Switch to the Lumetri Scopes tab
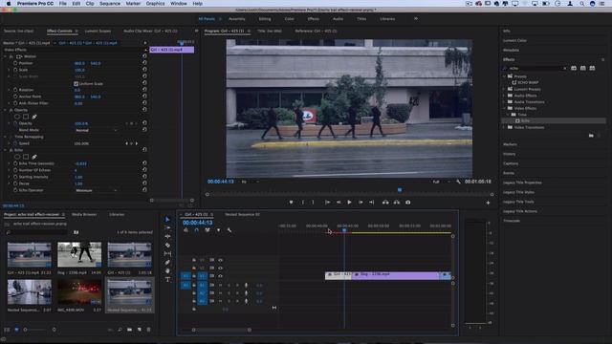This screenshot has height=344, width=612. click(98, 31)
